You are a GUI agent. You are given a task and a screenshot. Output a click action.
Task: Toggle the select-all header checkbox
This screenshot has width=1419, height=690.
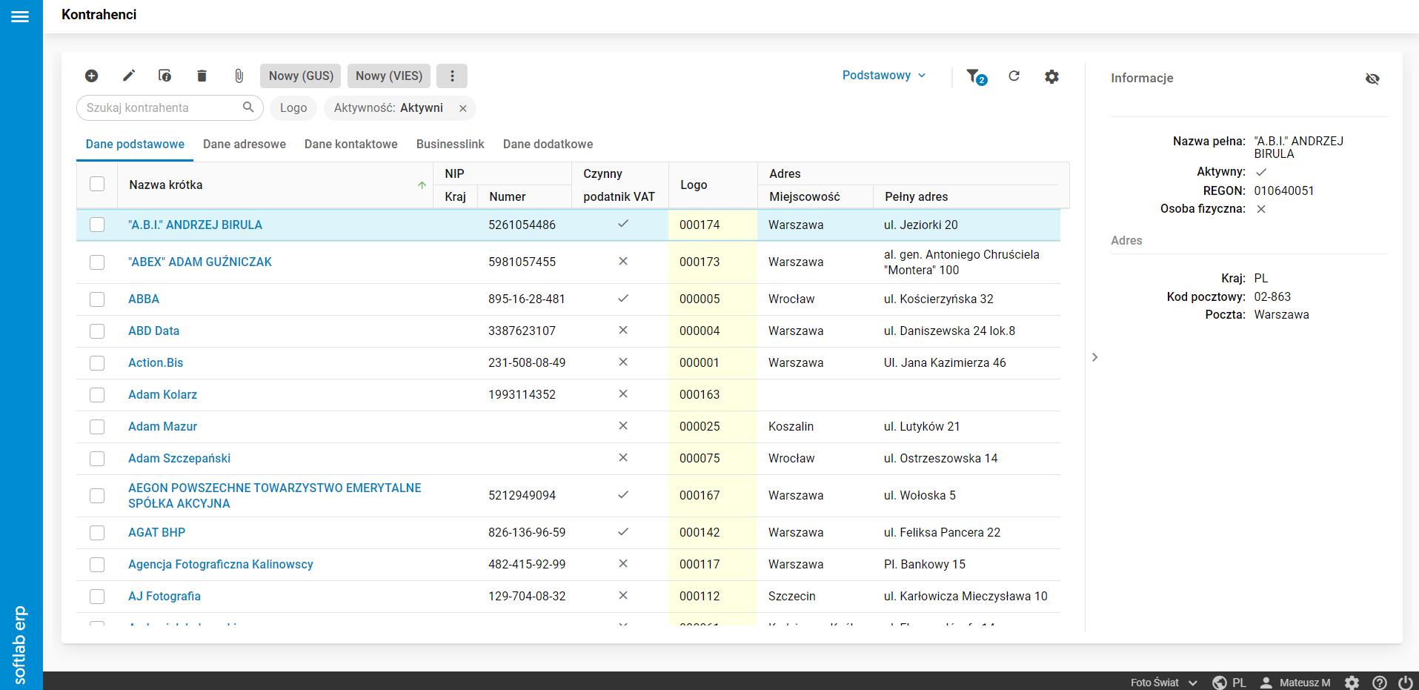(x=97, y=184)
